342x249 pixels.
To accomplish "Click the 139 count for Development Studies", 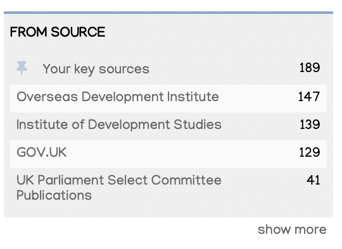I will [310, 124].
